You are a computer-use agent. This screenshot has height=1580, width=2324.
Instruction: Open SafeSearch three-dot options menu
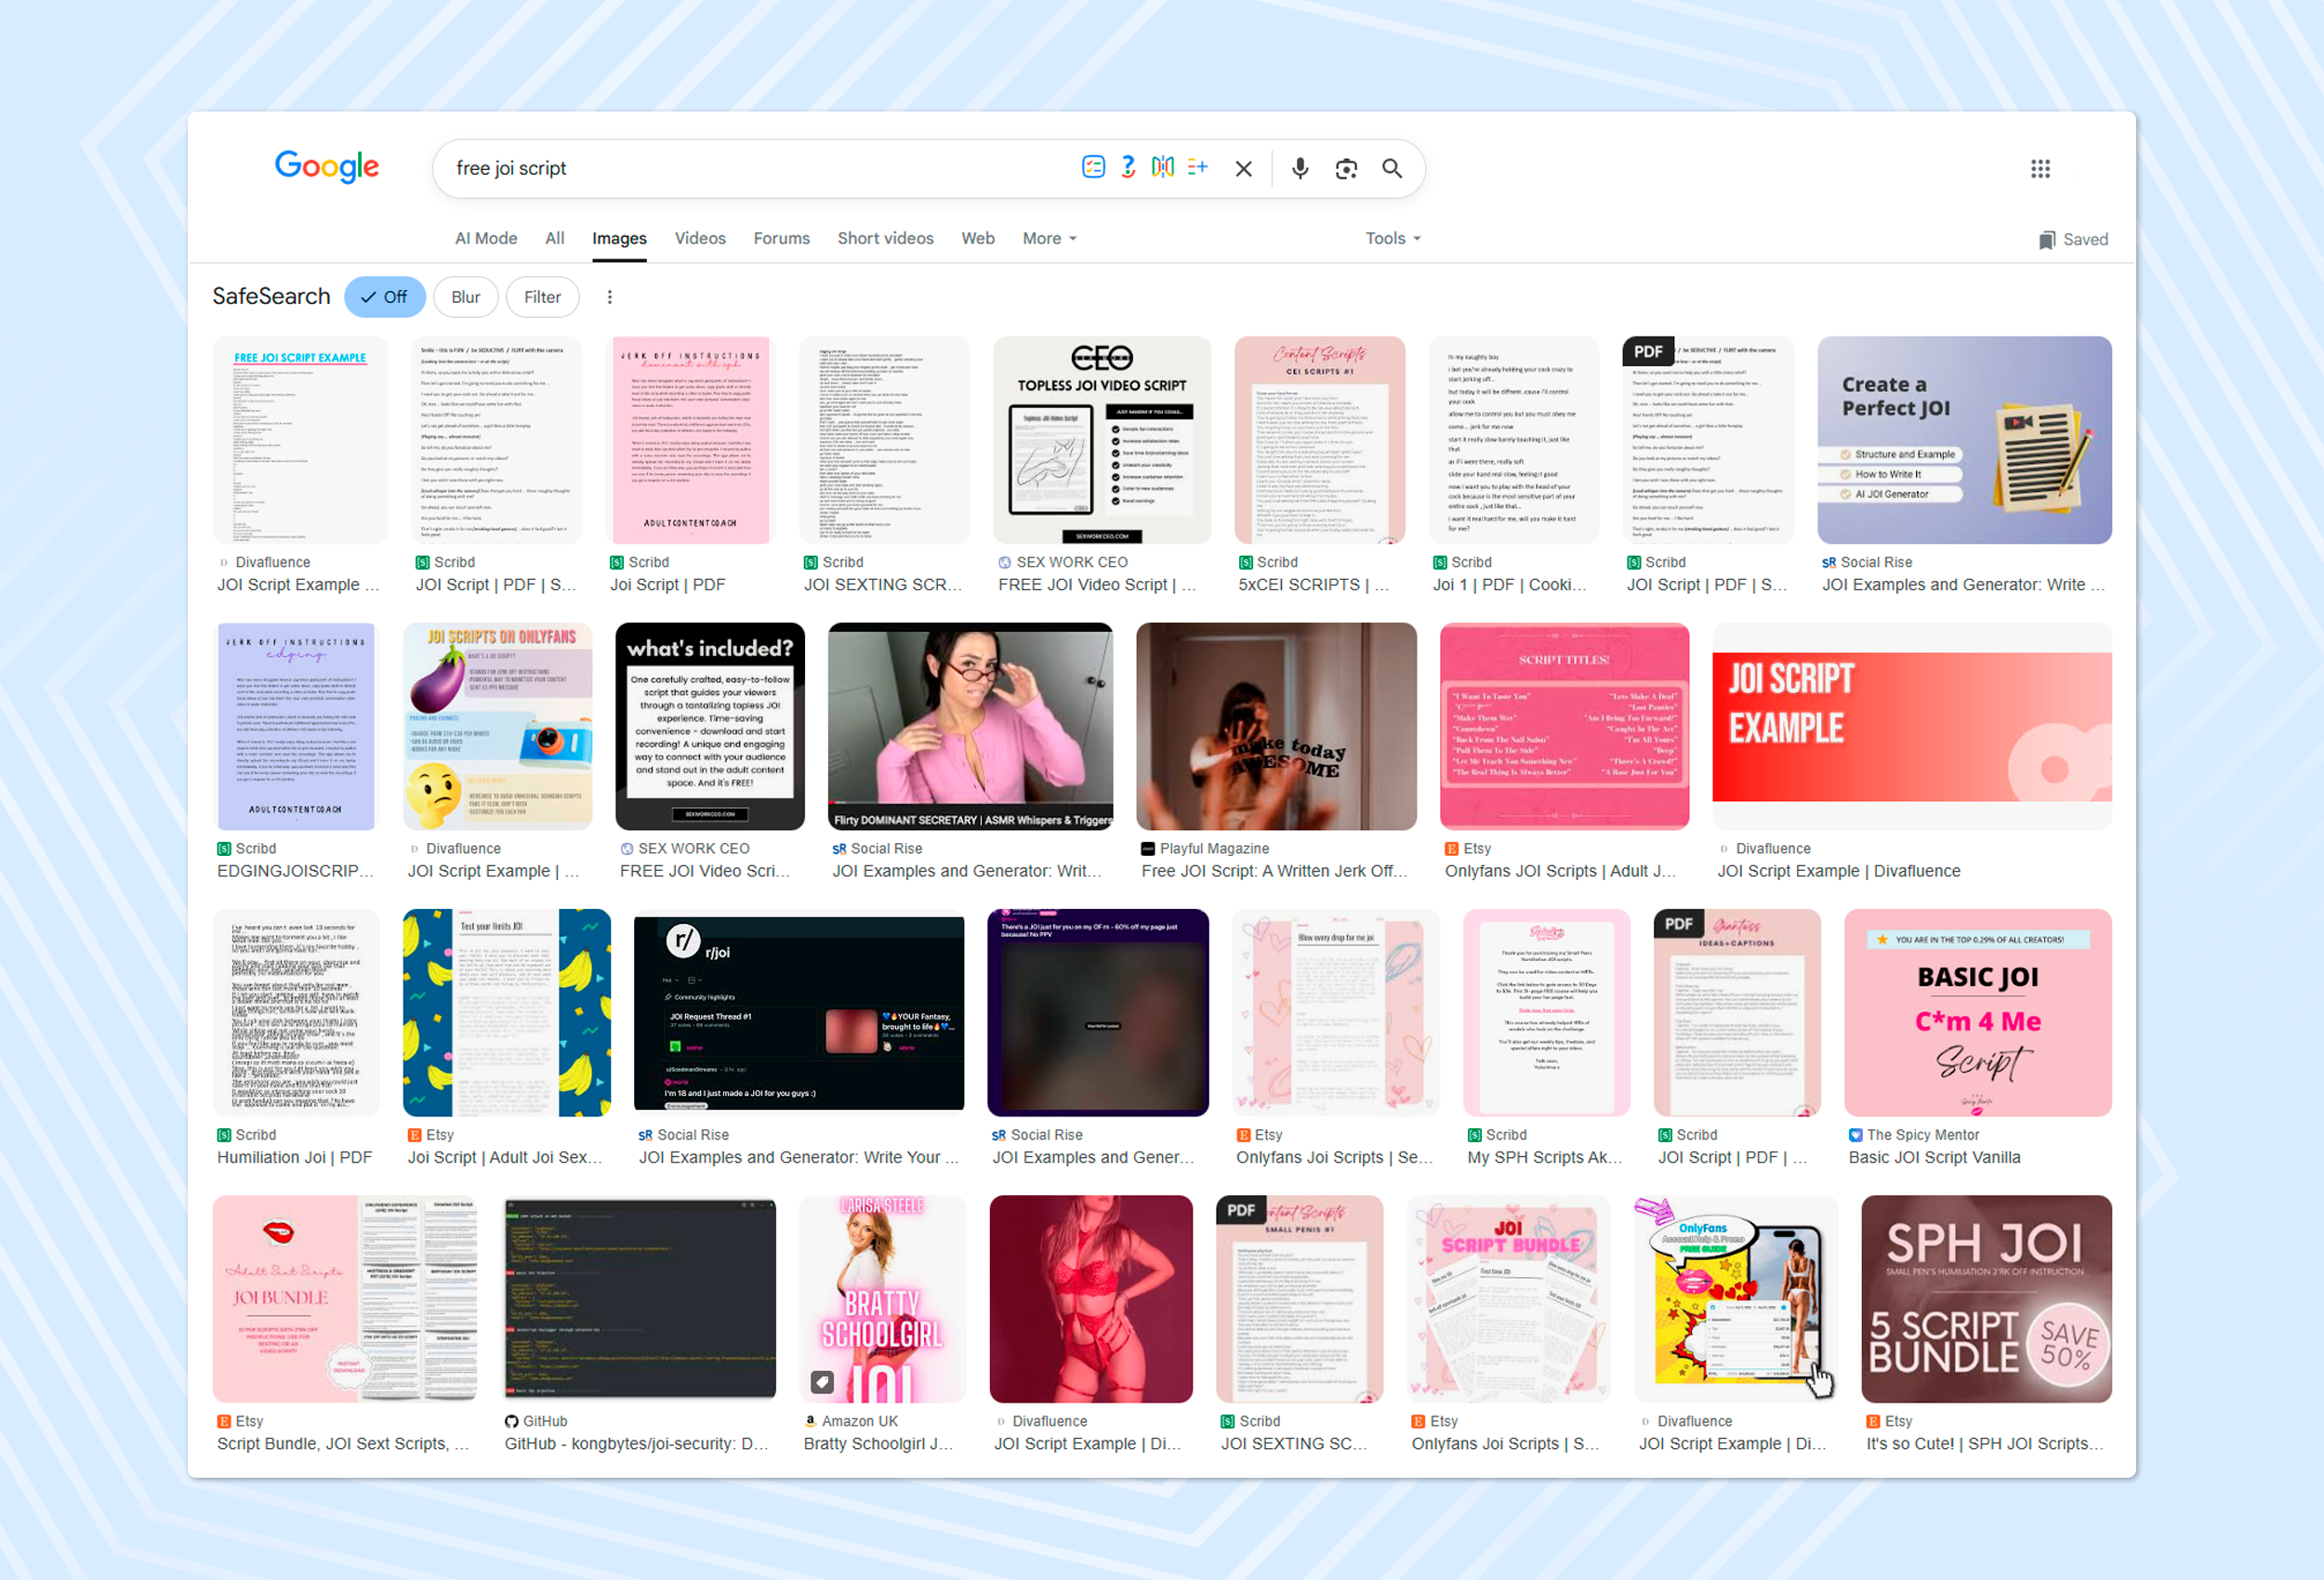[x=609, y=297]
